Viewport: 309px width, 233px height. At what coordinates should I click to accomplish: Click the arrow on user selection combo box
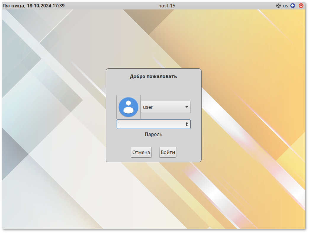click(187, 107)
